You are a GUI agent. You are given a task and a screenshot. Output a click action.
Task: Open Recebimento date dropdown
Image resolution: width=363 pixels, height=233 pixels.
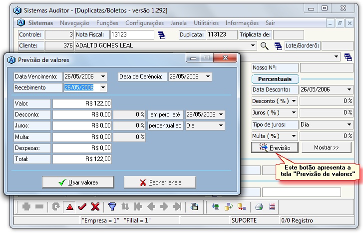(103, 87)
